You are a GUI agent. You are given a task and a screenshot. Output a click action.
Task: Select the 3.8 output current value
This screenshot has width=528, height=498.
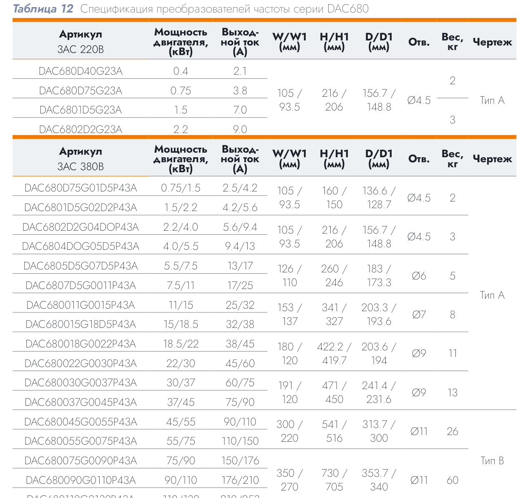pyautogui.click(x=240, y=91)
